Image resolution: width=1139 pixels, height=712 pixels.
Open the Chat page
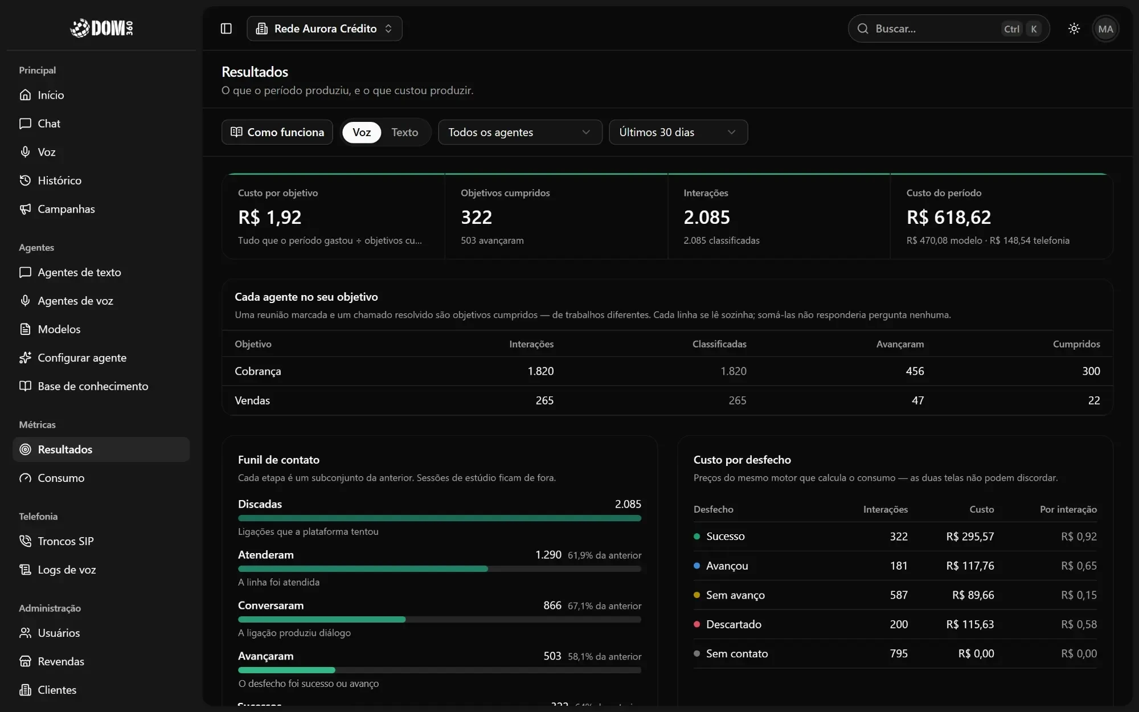(x=101, y=124)
